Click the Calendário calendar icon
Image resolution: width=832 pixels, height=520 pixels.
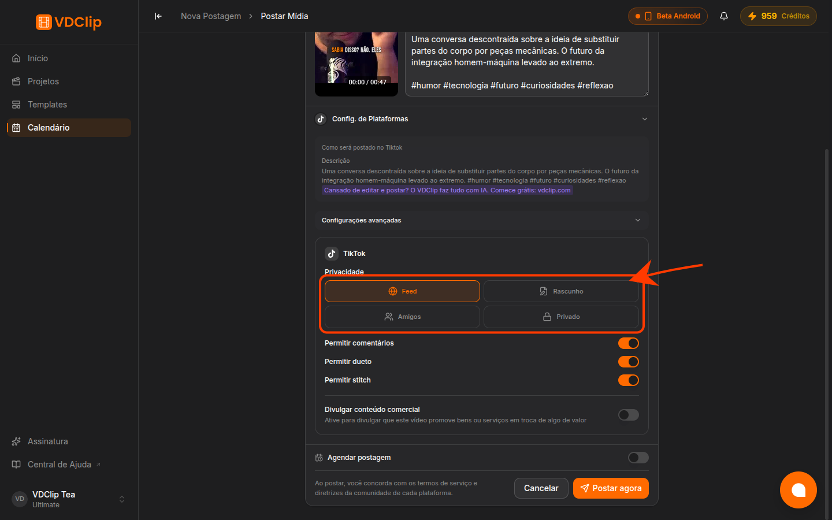16,128
